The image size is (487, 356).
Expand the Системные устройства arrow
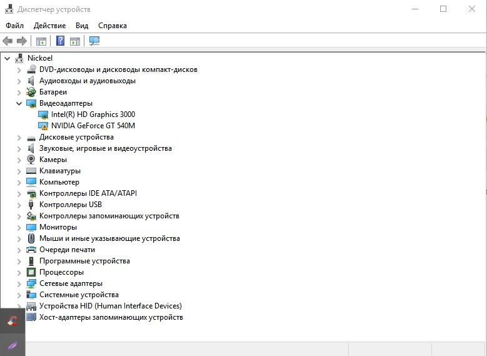tap(19, 295)
